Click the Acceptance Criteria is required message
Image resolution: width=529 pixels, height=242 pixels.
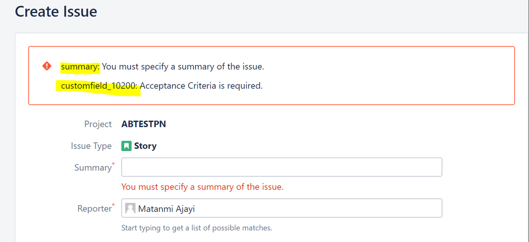pyautogui.click(x=201, y=86)
